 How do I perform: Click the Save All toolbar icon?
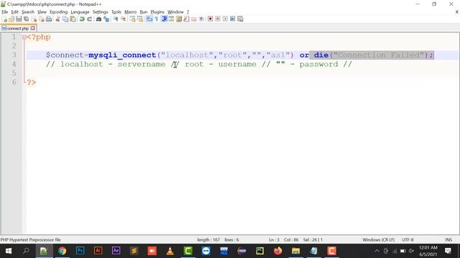coord(26,19)
